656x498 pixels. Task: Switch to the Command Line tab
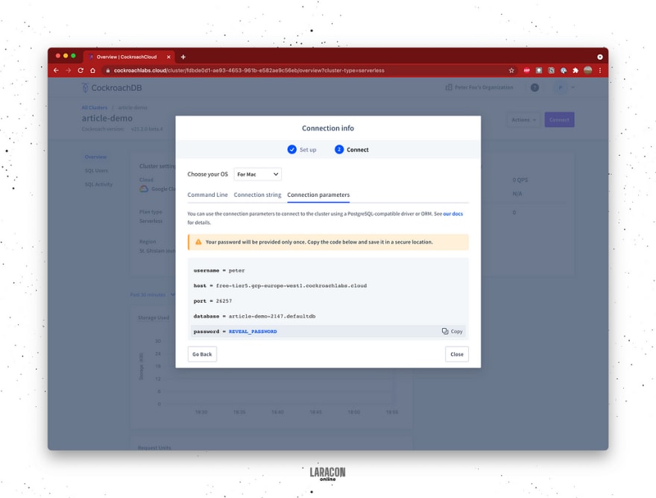tap(207, 195)
